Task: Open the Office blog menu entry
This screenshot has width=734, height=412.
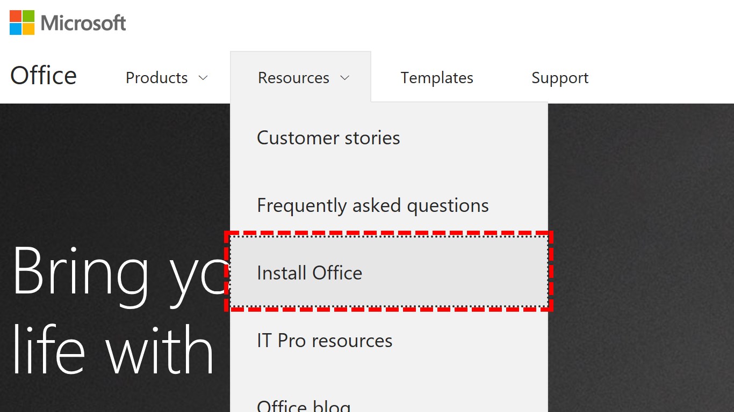Action: (304, 405)
